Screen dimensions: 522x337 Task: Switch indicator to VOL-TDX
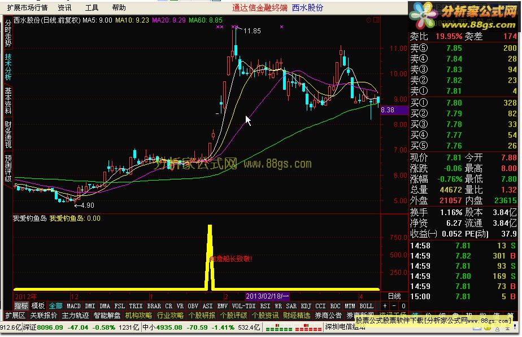coord(243,306)
